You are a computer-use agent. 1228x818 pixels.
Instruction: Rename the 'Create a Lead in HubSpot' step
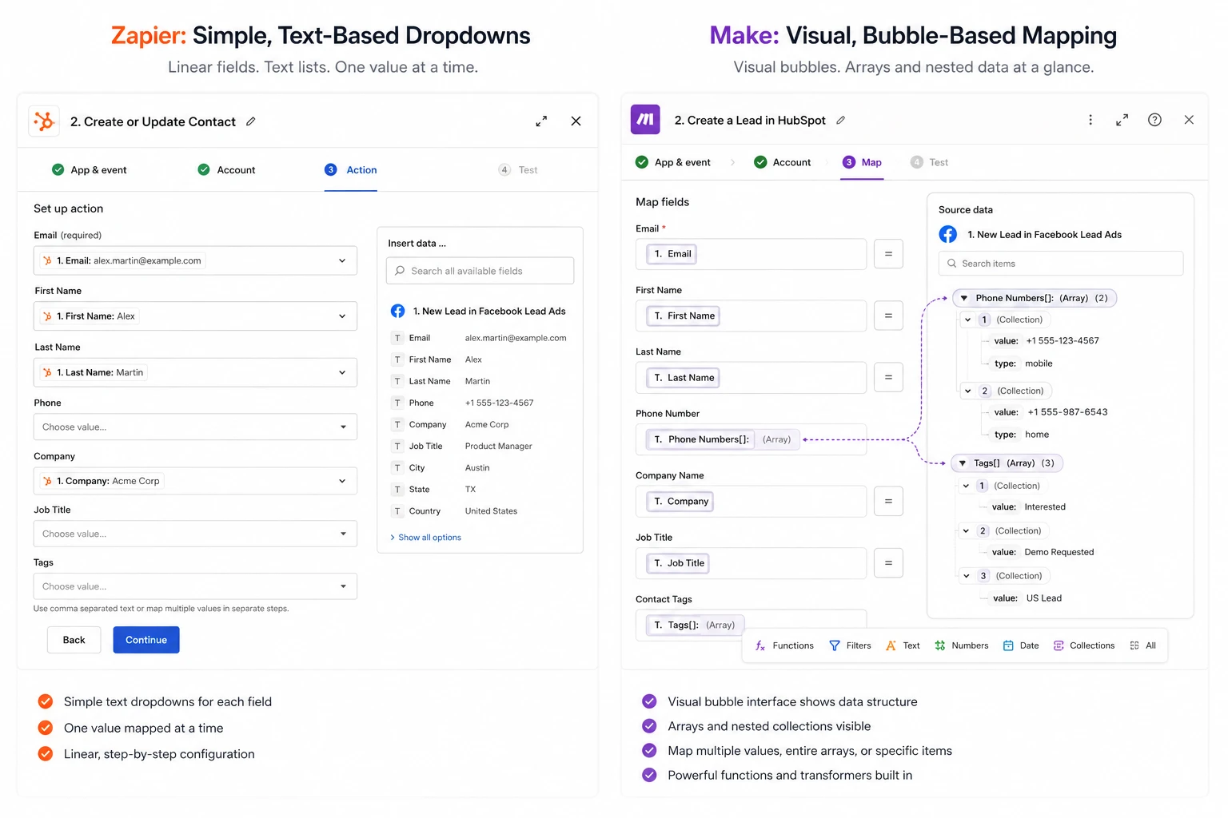tap(840, 120)
